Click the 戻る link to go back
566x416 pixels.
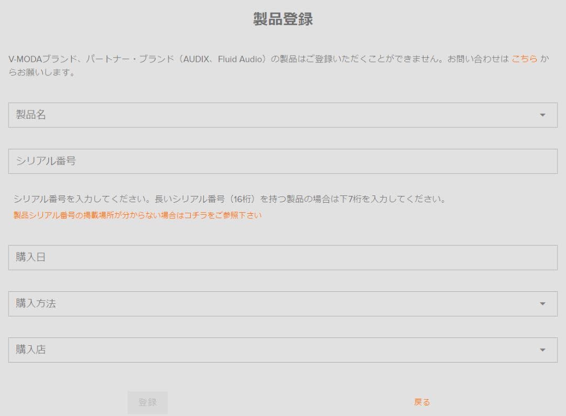point(422,402)
